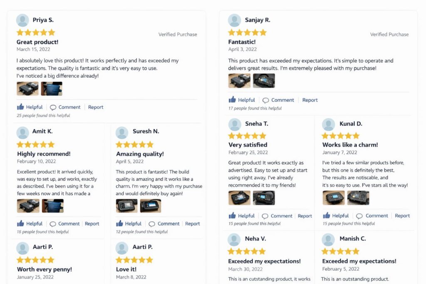Viewport: 426px width, 284px height.
Task: Report Suresh N.'s review
Action: 193,223
